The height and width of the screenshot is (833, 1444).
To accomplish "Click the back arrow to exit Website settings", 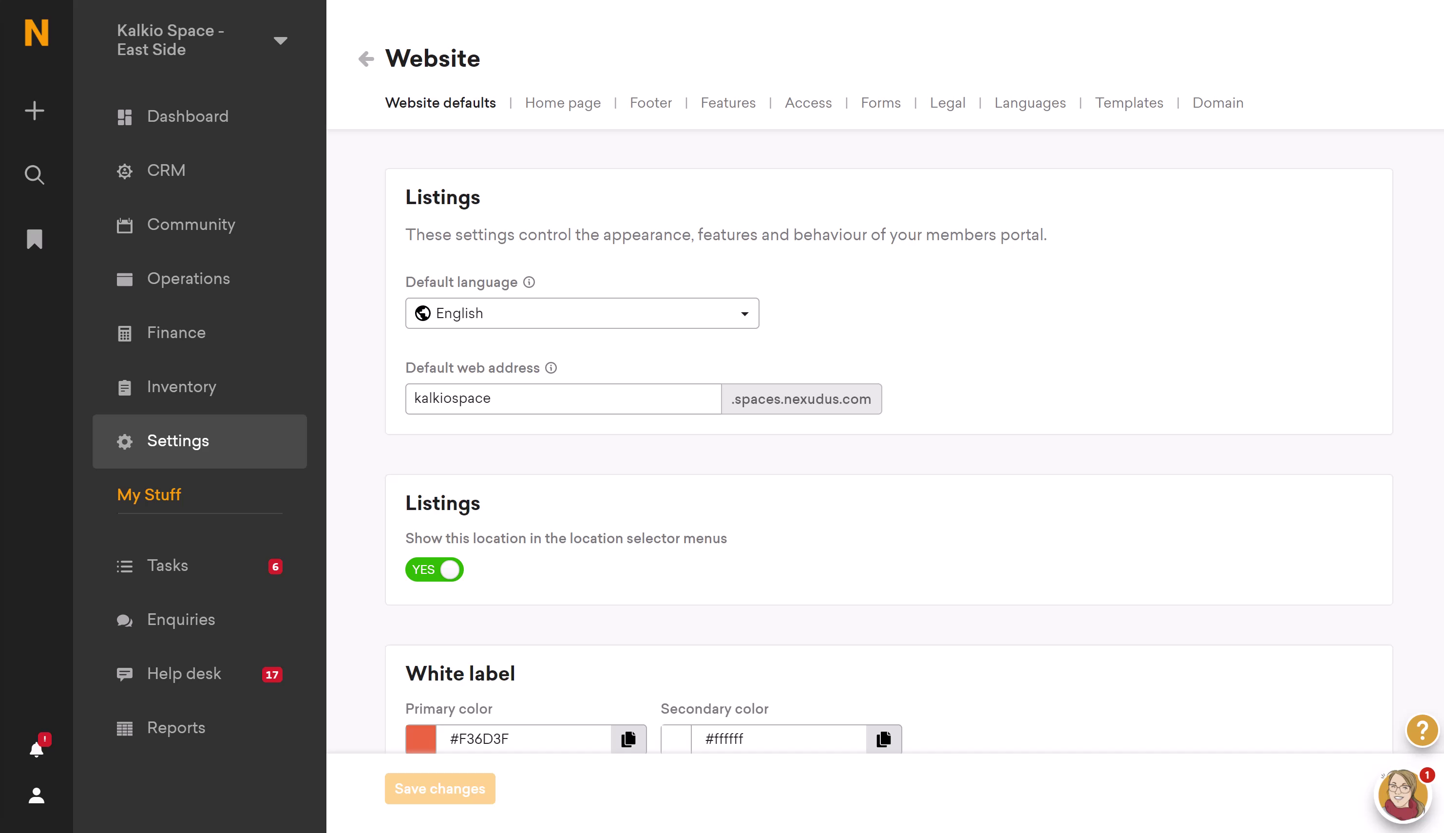I will (365, 58).
